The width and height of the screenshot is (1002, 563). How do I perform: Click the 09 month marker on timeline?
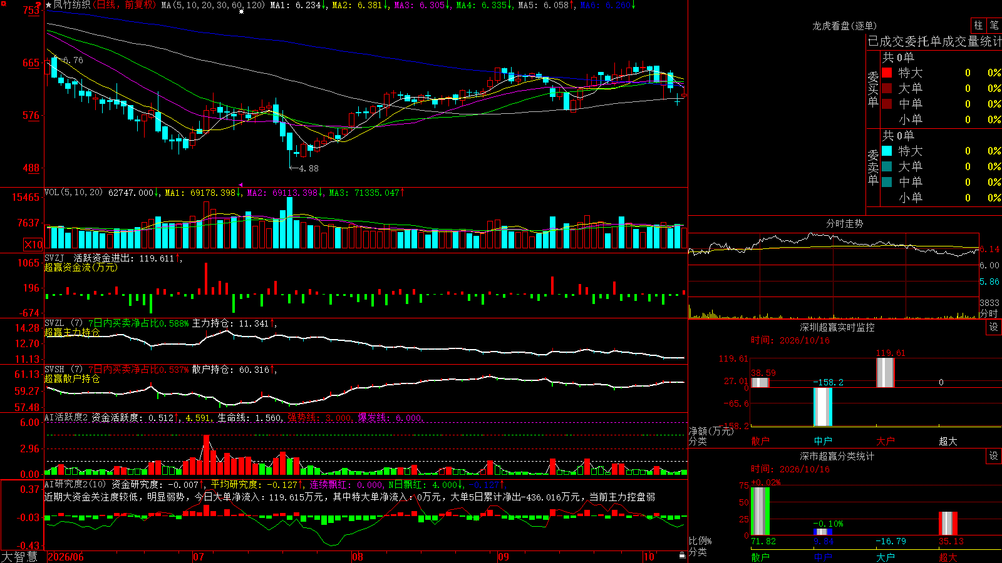504,557
